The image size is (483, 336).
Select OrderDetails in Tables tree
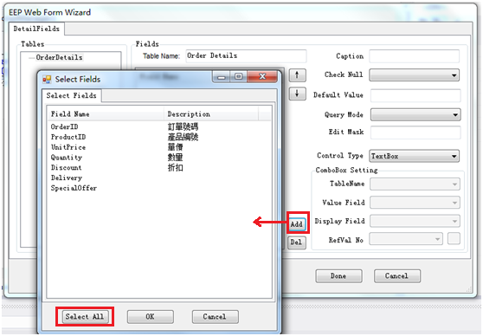[x=59, y=57]
